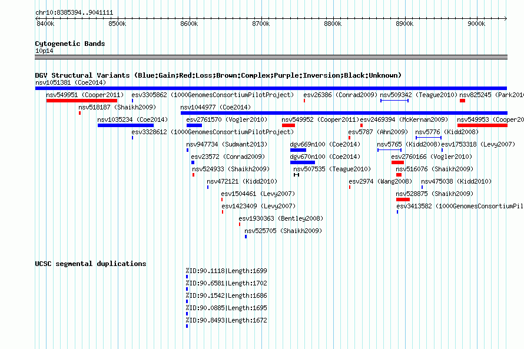Open nsv947734 (Sudmant2013) label
524x349 pixels.
227,144
